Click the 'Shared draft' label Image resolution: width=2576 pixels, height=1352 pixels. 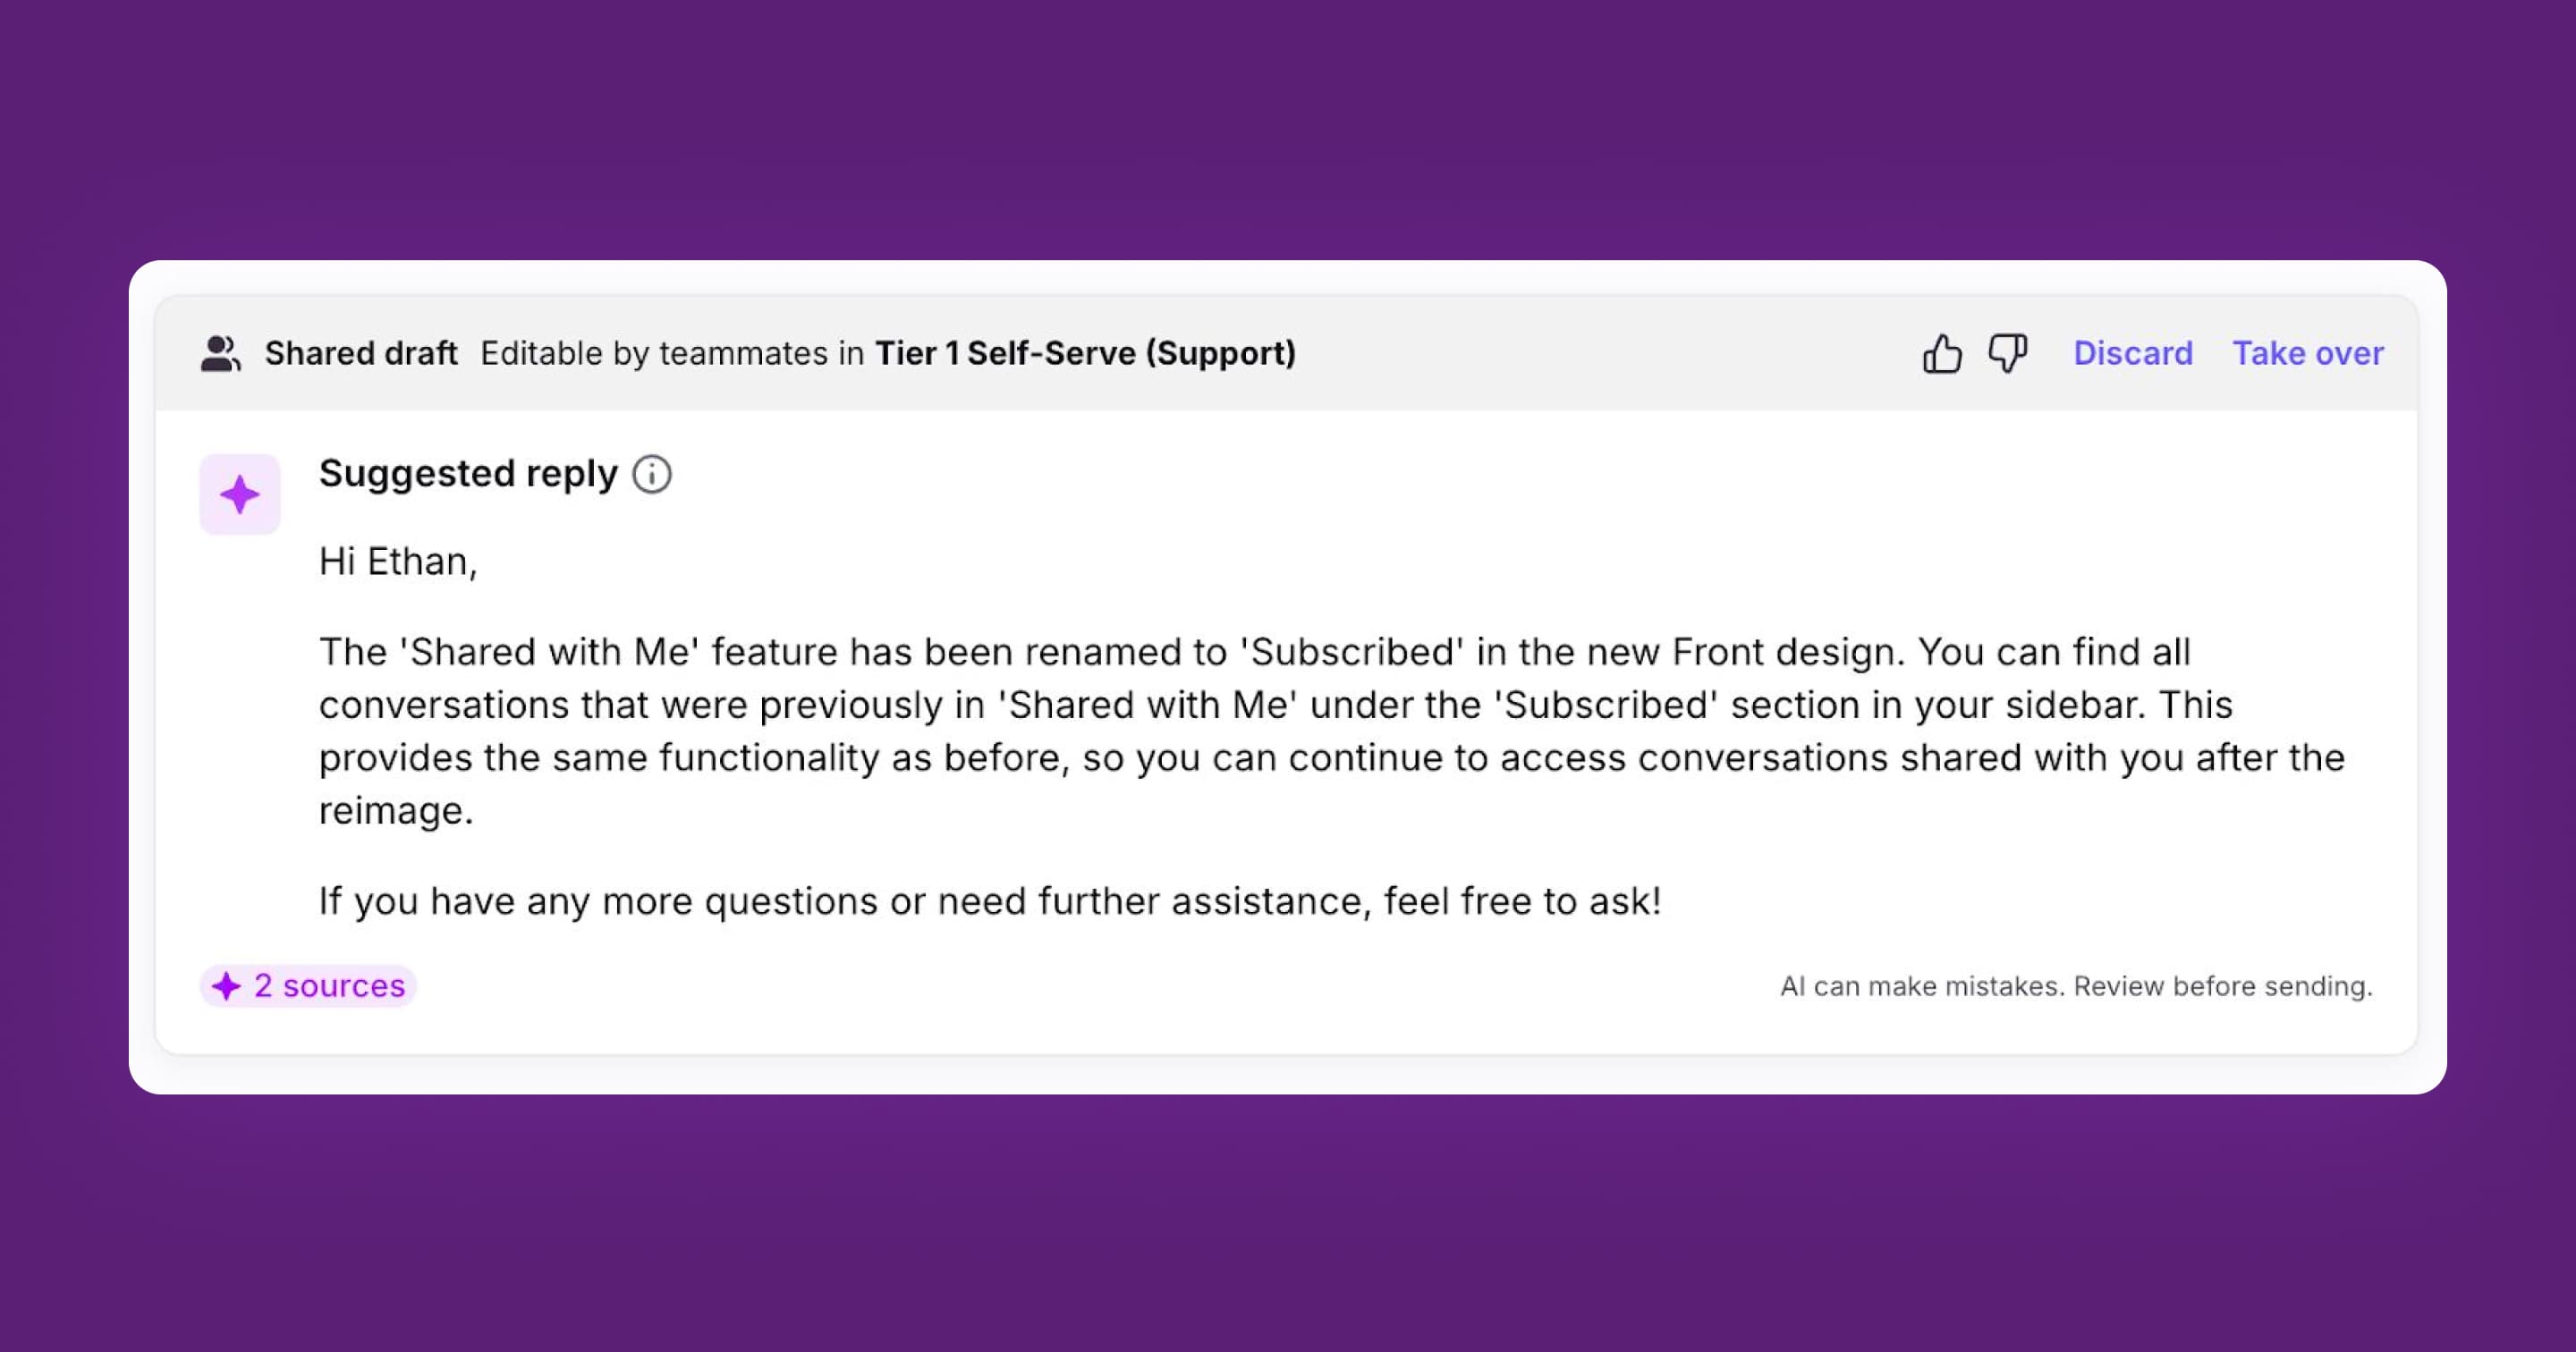click(x=361, y=354)
